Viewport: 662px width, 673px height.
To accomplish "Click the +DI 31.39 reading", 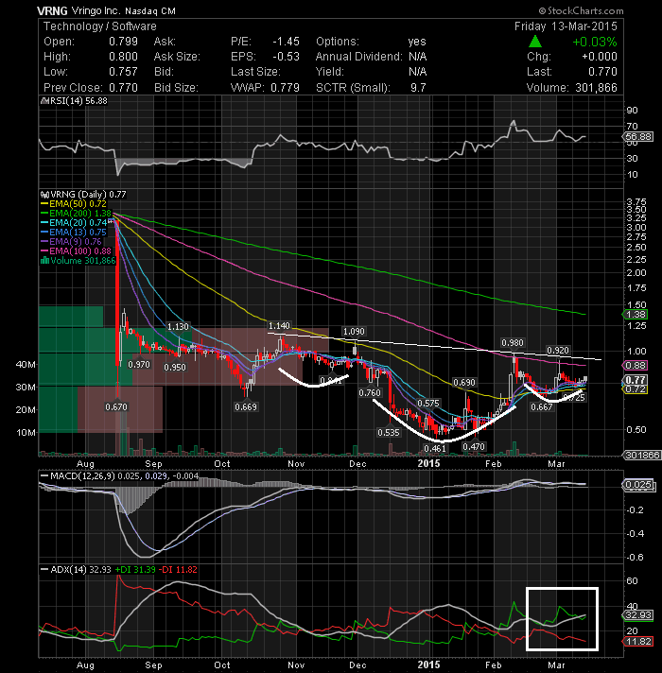I will coord(135,570).
